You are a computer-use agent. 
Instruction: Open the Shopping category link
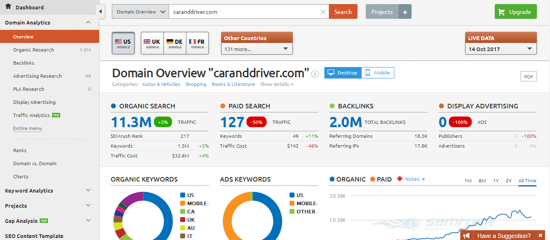pos(196,84)
